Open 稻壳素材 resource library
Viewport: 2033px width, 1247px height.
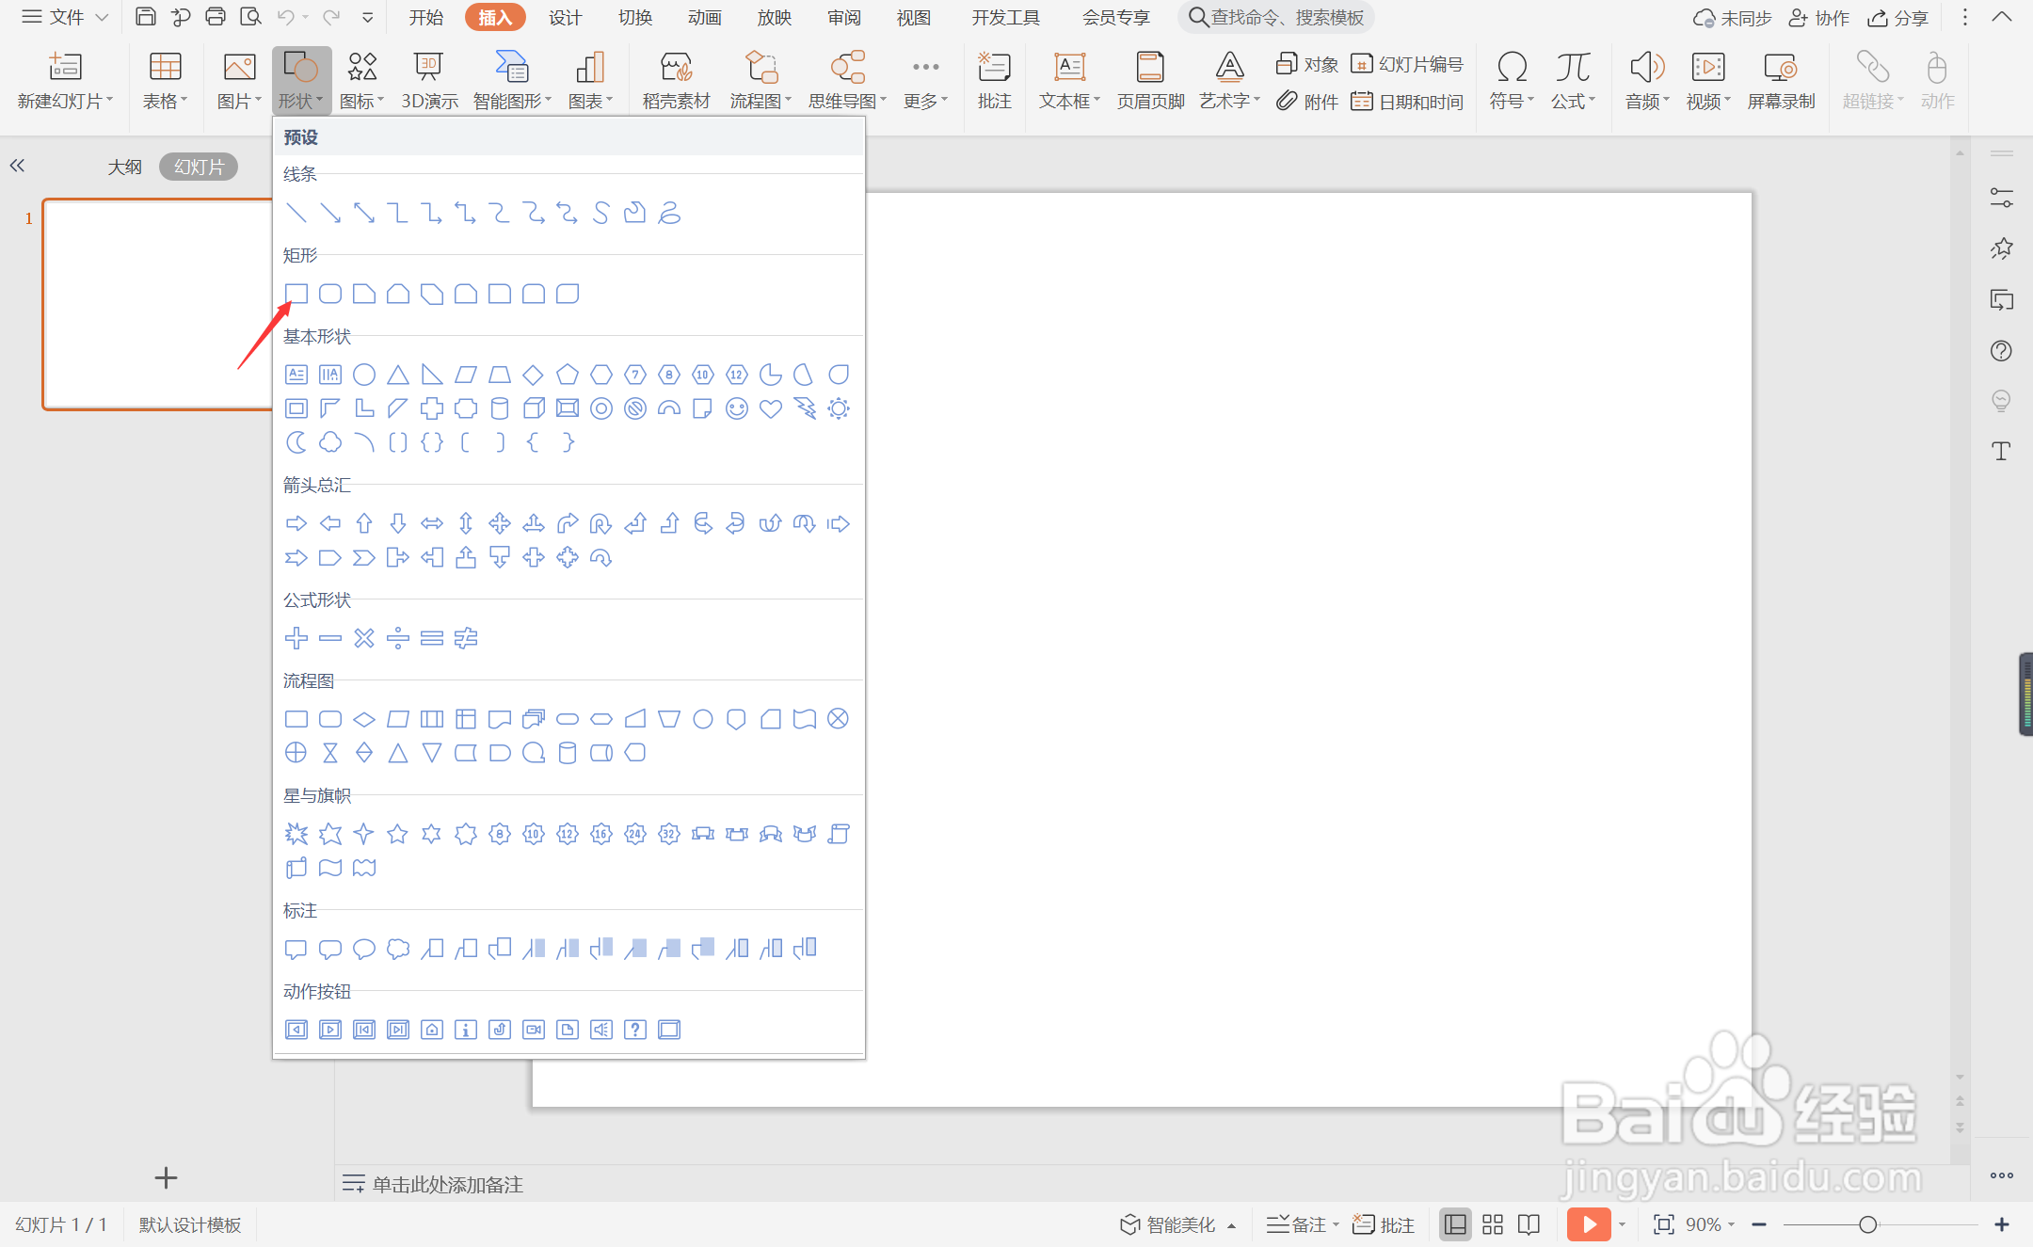click(x=676, y=81)
